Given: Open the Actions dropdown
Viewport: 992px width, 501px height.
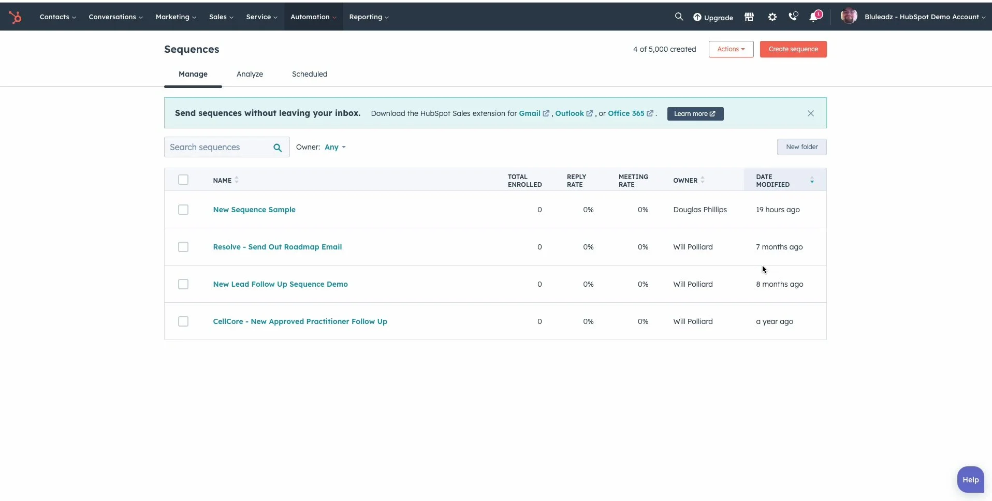Looking at the screenshot, I should point(731,49).
